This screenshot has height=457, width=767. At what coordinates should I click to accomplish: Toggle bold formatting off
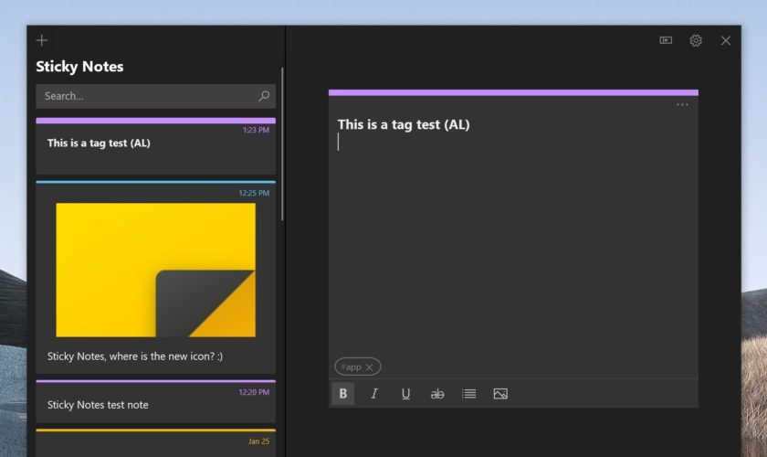coord(343,394)
